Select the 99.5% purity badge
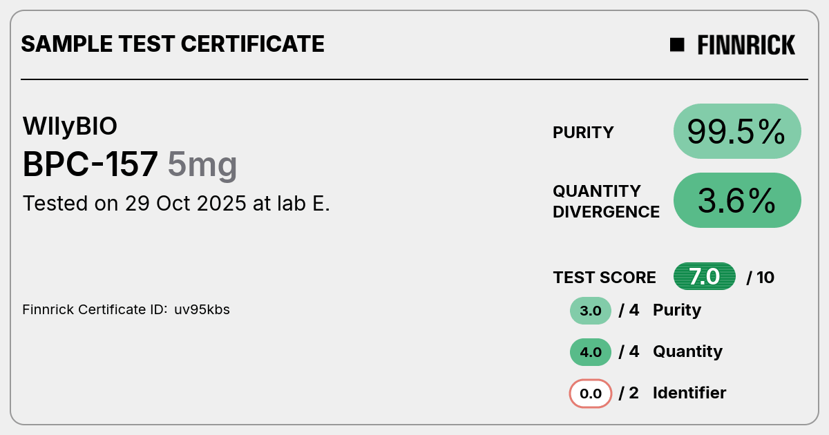This screenshot has width=829, height=435. [737, 131]
